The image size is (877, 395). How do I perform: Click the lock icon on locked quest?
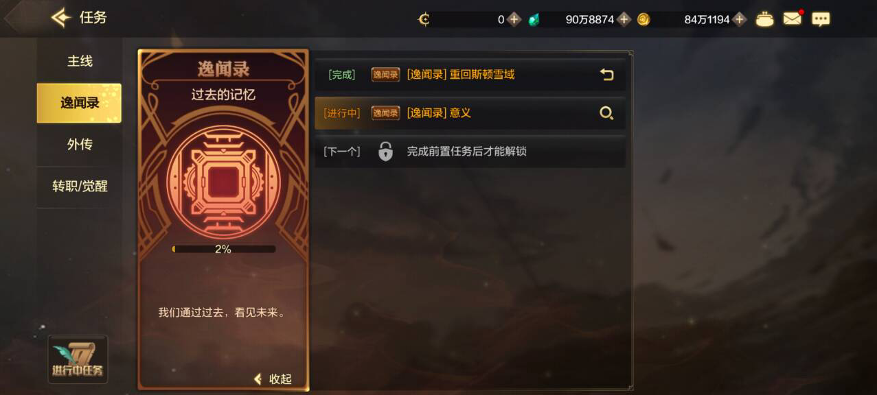pyautogui.click(x=386, y=152)
